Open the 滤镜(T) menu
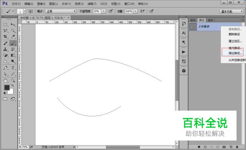This screenshot has height=150, width=246. point(92,4)
